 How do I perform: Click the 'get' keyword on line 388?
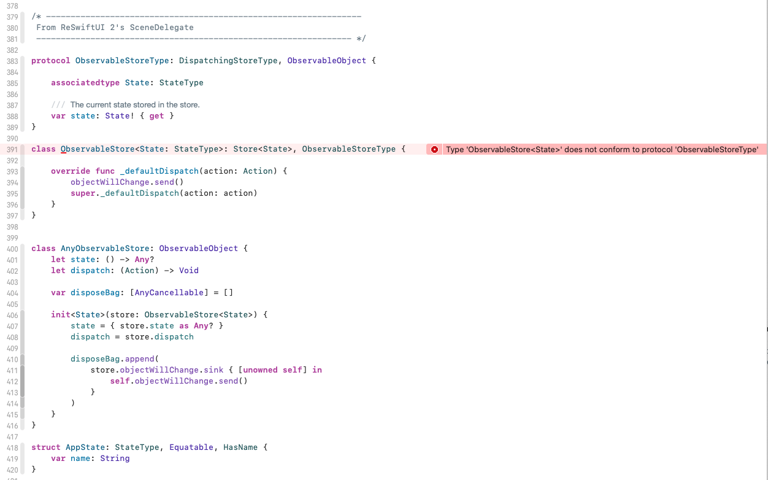pos(156,116)
